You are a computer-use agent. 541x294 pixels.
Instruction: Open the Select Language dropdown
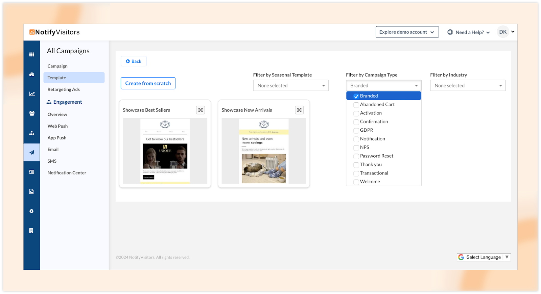click(x=484, y=257)
